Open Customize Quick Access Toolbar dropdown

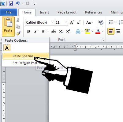pos(34,4)
